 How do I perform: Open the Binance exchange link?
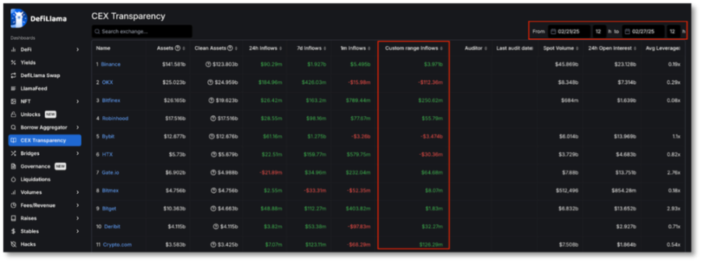point(110,64)
